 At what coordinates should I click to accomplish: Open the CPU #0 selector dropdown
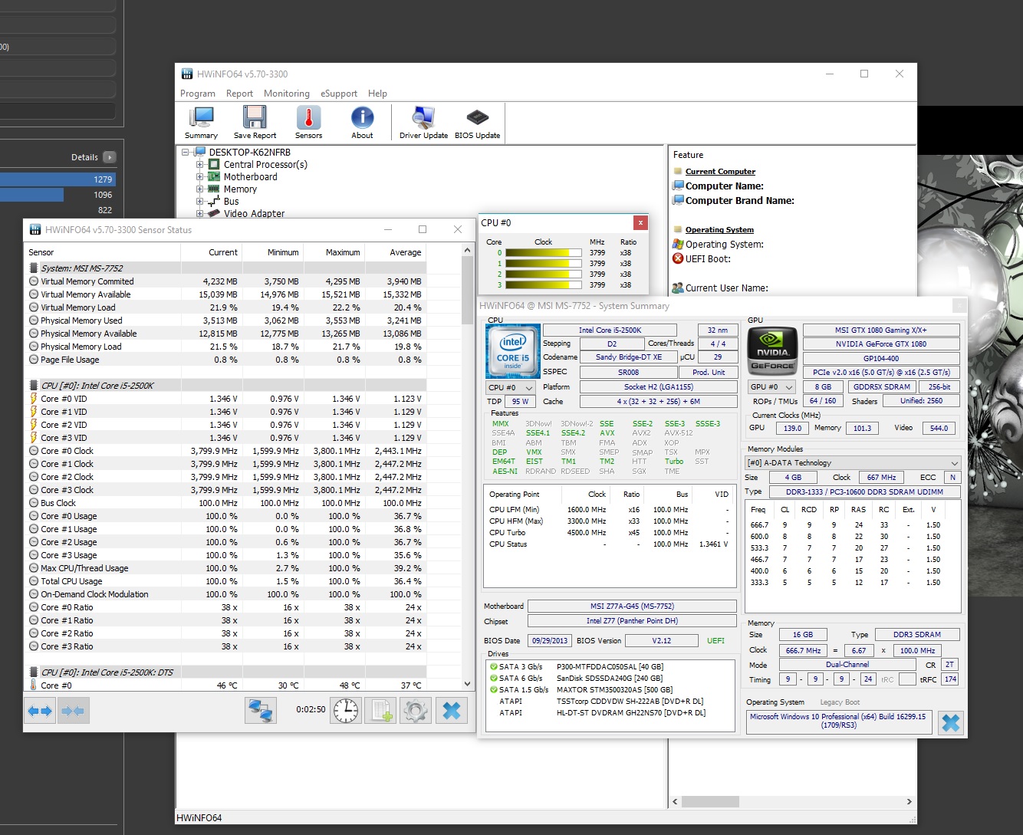[510, 388]
